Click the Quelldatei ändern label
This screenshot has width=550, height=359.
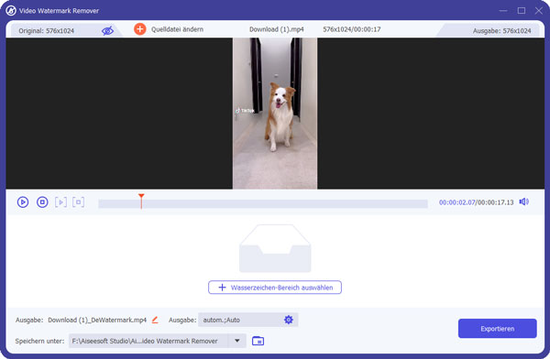(x=177, y=29)
